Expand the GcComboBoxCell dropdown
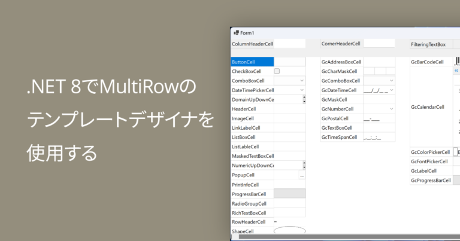The image size is (460, 241). pyautogui.click(x=391, y=81)
